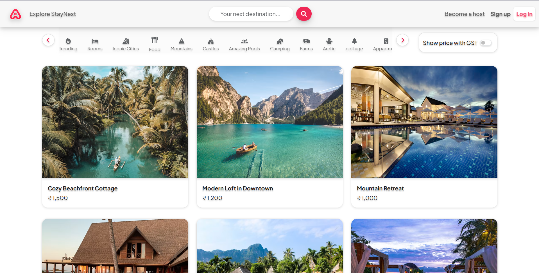
Task: Pick the Camping tent icon
Action: 280,41
